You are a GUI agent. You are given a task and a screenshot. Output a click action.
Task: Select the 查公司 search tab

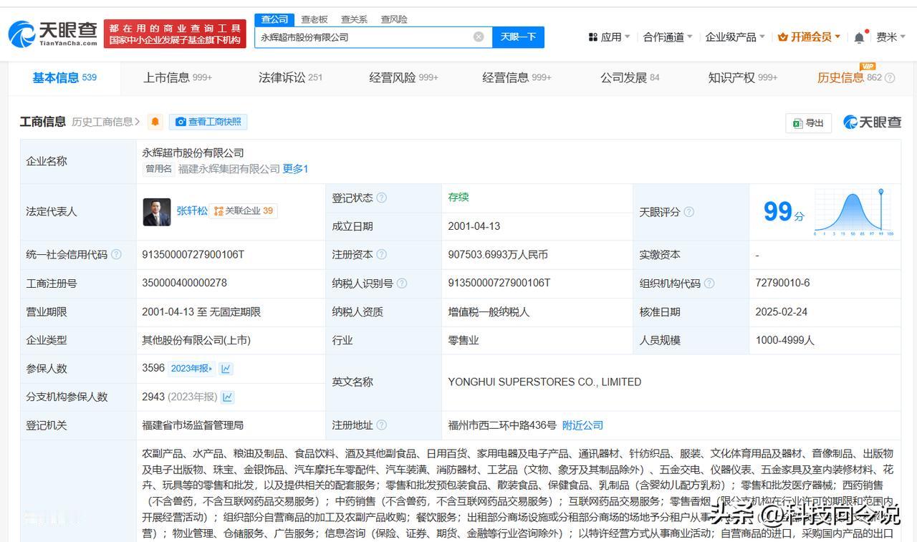(x=274, y=19)
